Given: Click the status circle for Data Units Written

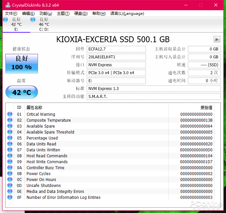Looking at the screenshot, I should [10, 150].
